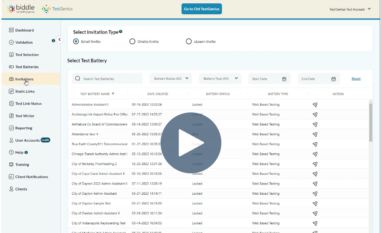
Task: Send the Administrative Assistant I battery invitation
Action: coord(315,104)
